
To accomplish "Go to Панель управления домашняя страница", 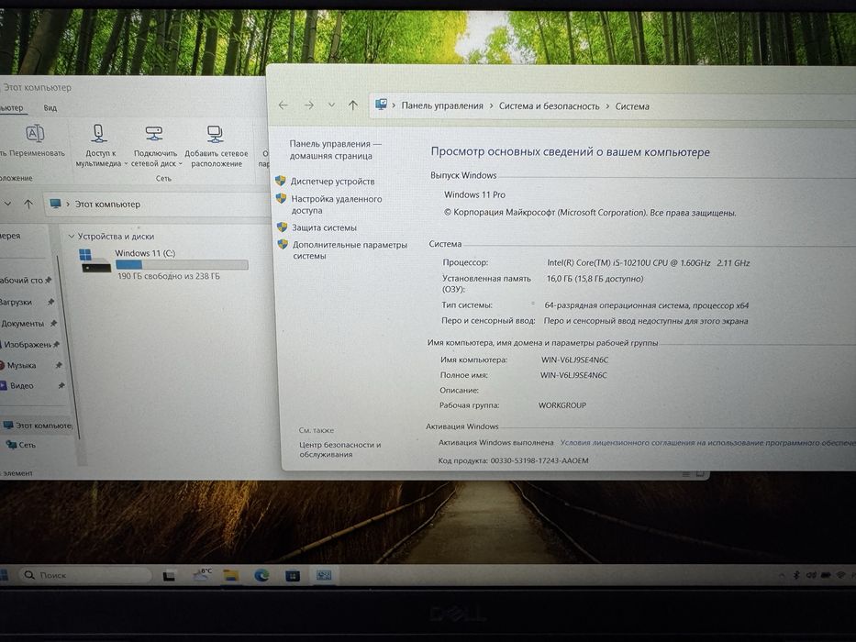I will tap(335, 149).
